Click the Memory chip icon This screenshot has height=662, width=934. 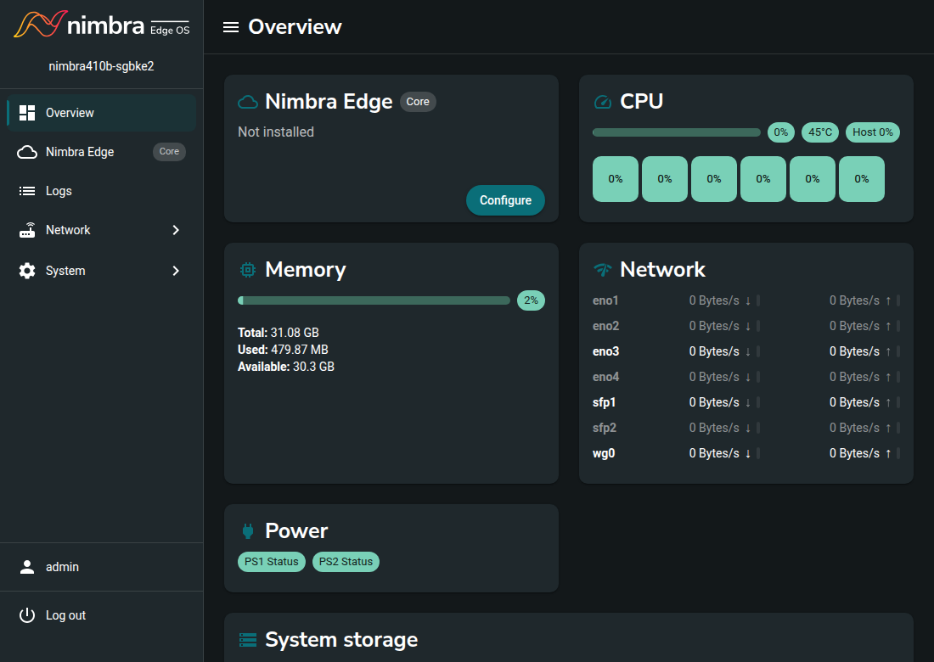(x=248, y=270)
